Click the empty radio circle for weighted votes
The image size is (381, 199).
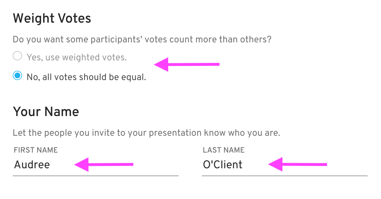(x=17, y=56)
